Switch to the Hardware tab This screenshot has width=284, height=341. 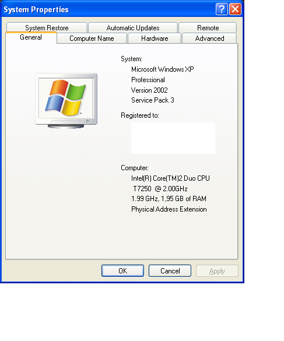point(155,38)
